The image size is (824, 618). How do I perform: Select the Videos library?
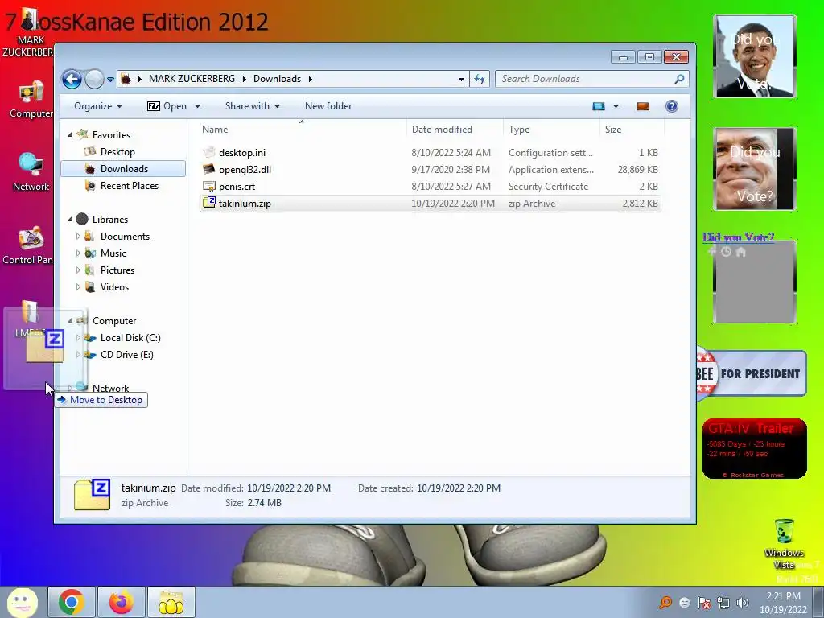(x=114, y=287)
